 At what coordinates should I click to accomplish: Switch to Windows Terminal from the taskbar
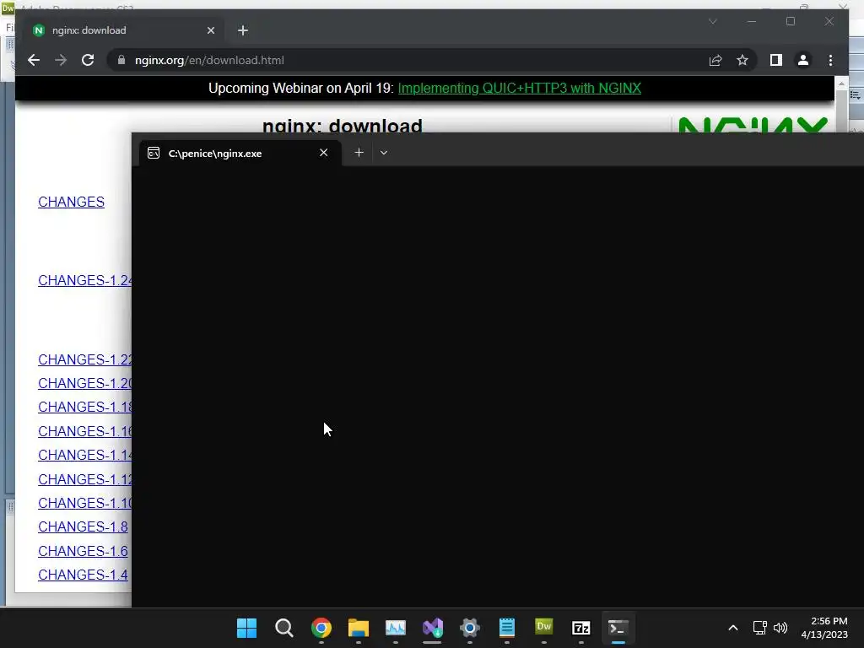click(618, 628)
